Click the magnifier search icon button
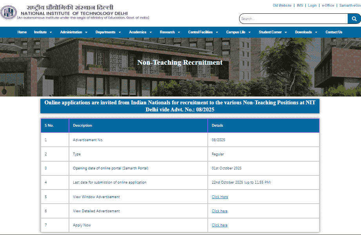The image size is (361, 235). click(x=354, y=19)
